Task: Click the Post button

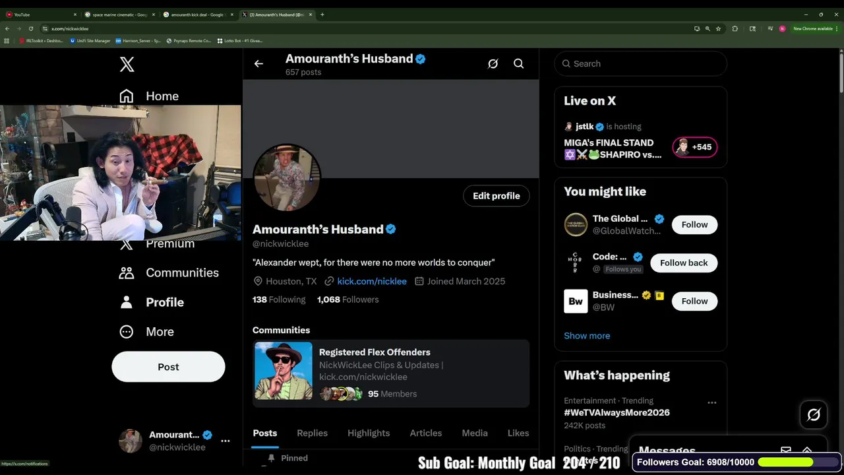Action: (x=168, y=367)
